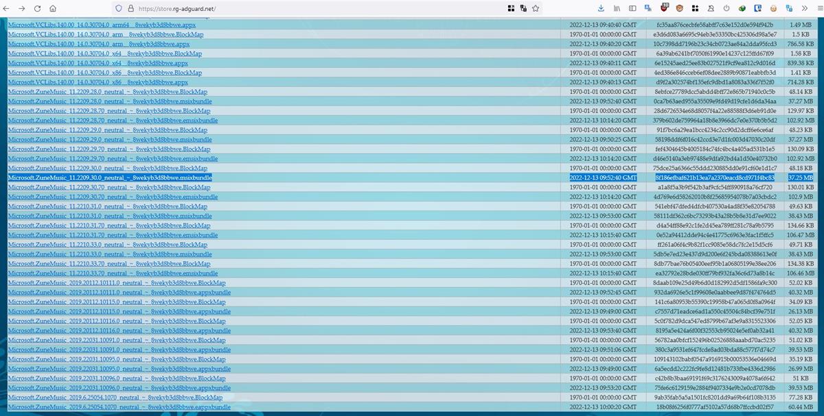The image size is (824, 416).
Task: Click the tracking protection shield icon
Action: (118, 8)
